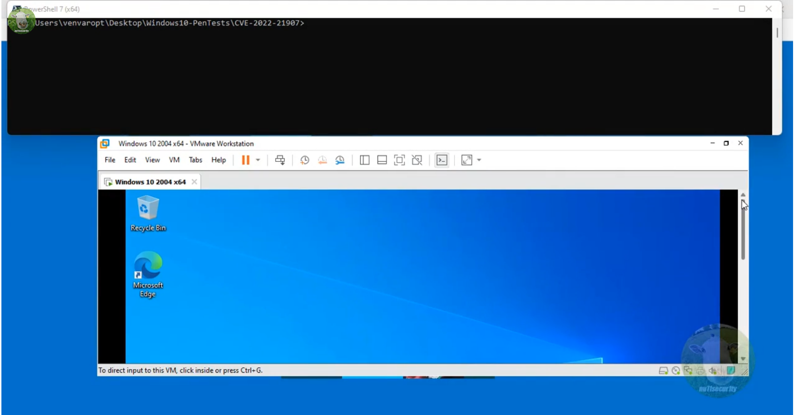The height and width of the screenshot is (415, 794).
Task: Open the VM menu
Action: tap(174, 160)
